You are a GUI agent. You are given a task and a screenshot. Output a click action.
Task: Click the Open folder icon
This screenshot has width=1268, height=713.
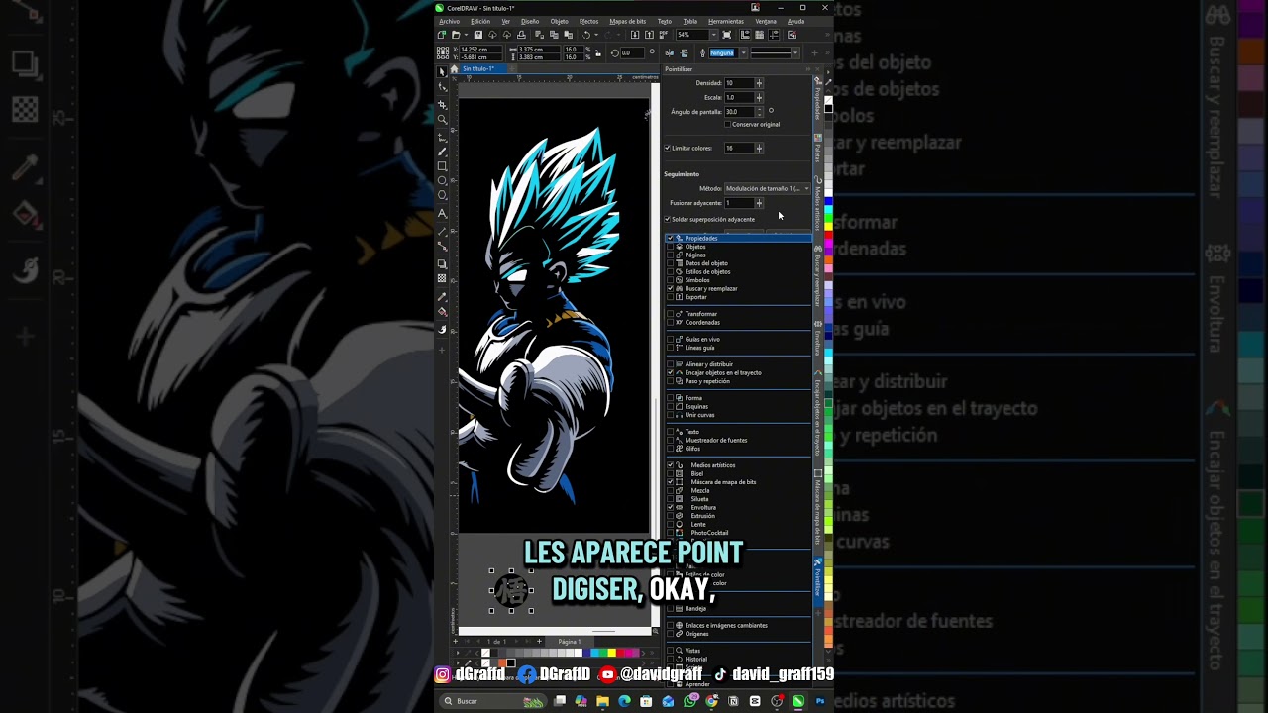[456, 35]
